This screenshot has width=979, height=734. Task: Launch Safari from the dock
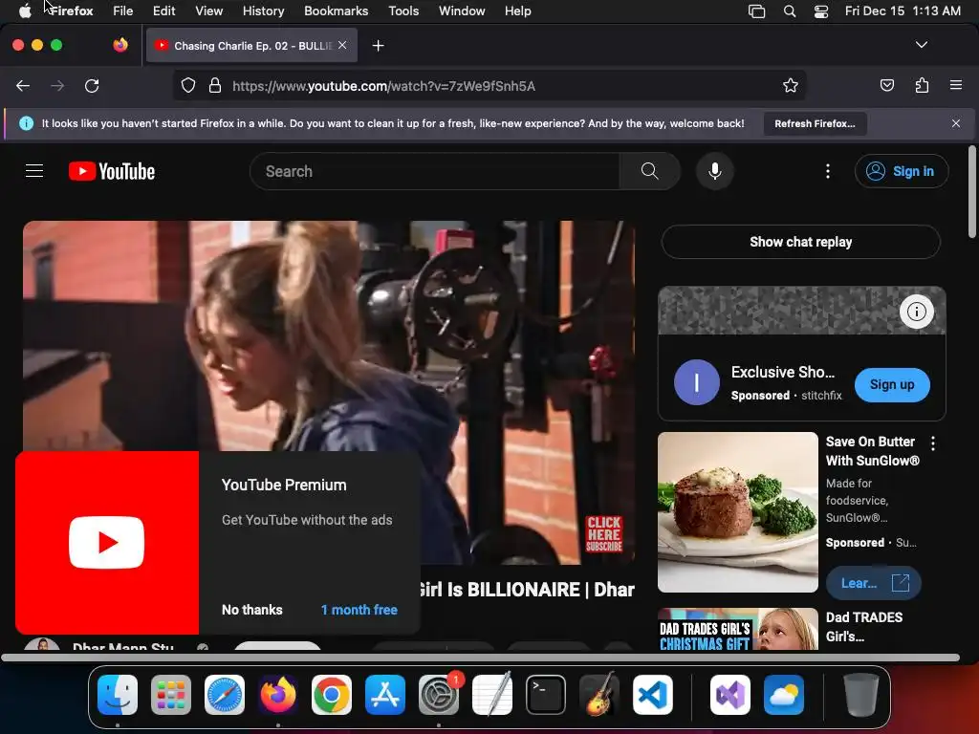(225, 695)
